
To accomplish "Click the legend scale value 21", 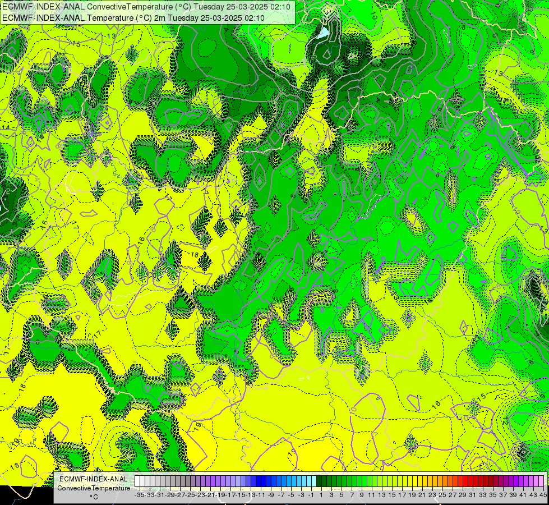I will [422, 495].
